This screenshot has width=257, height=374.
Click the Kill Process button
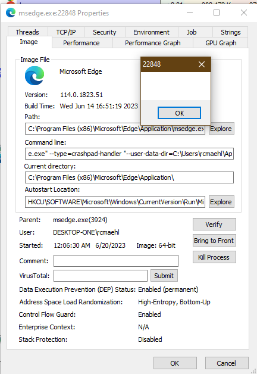click(214, 257)
